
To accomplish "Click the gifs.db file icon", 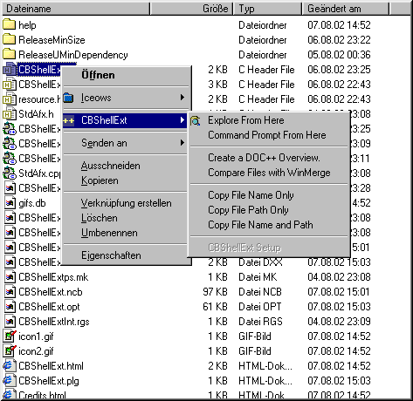I will click(10, 203).
